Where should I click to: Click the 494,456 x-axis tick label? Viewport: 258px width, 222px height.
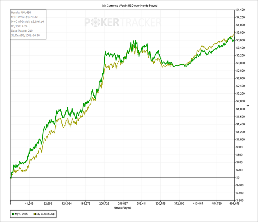click(x=234, y=204)
